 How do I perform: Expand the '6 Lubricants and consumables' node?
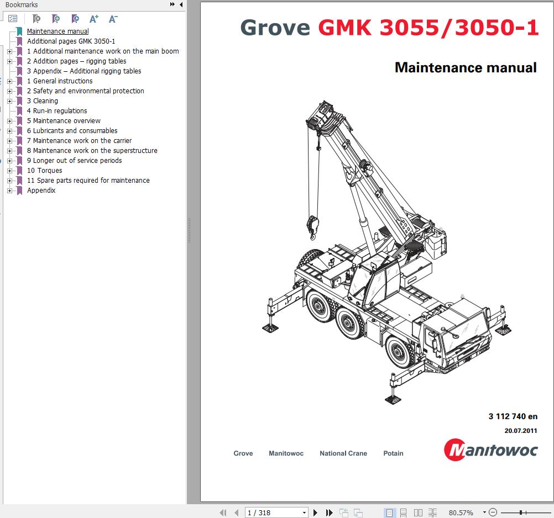[x=9, y=131]
